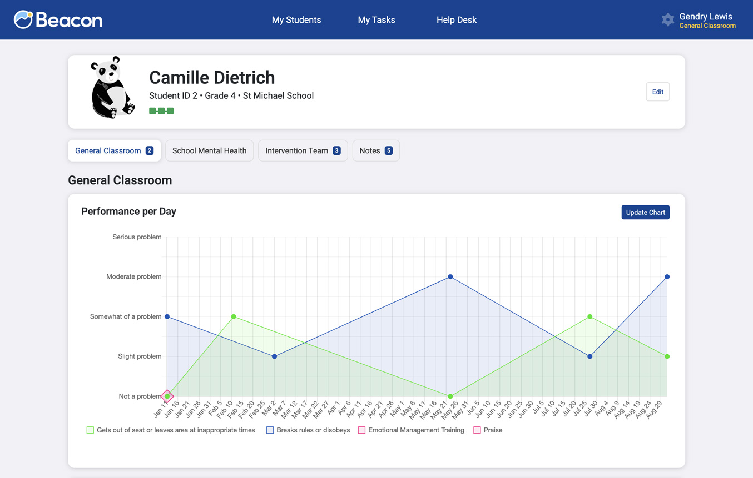Click the Somewhat of a problem axis label

[126, 316]
